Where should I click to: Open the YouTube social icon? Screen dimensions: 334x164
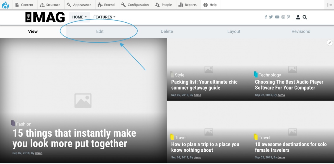tap(277, 17)
